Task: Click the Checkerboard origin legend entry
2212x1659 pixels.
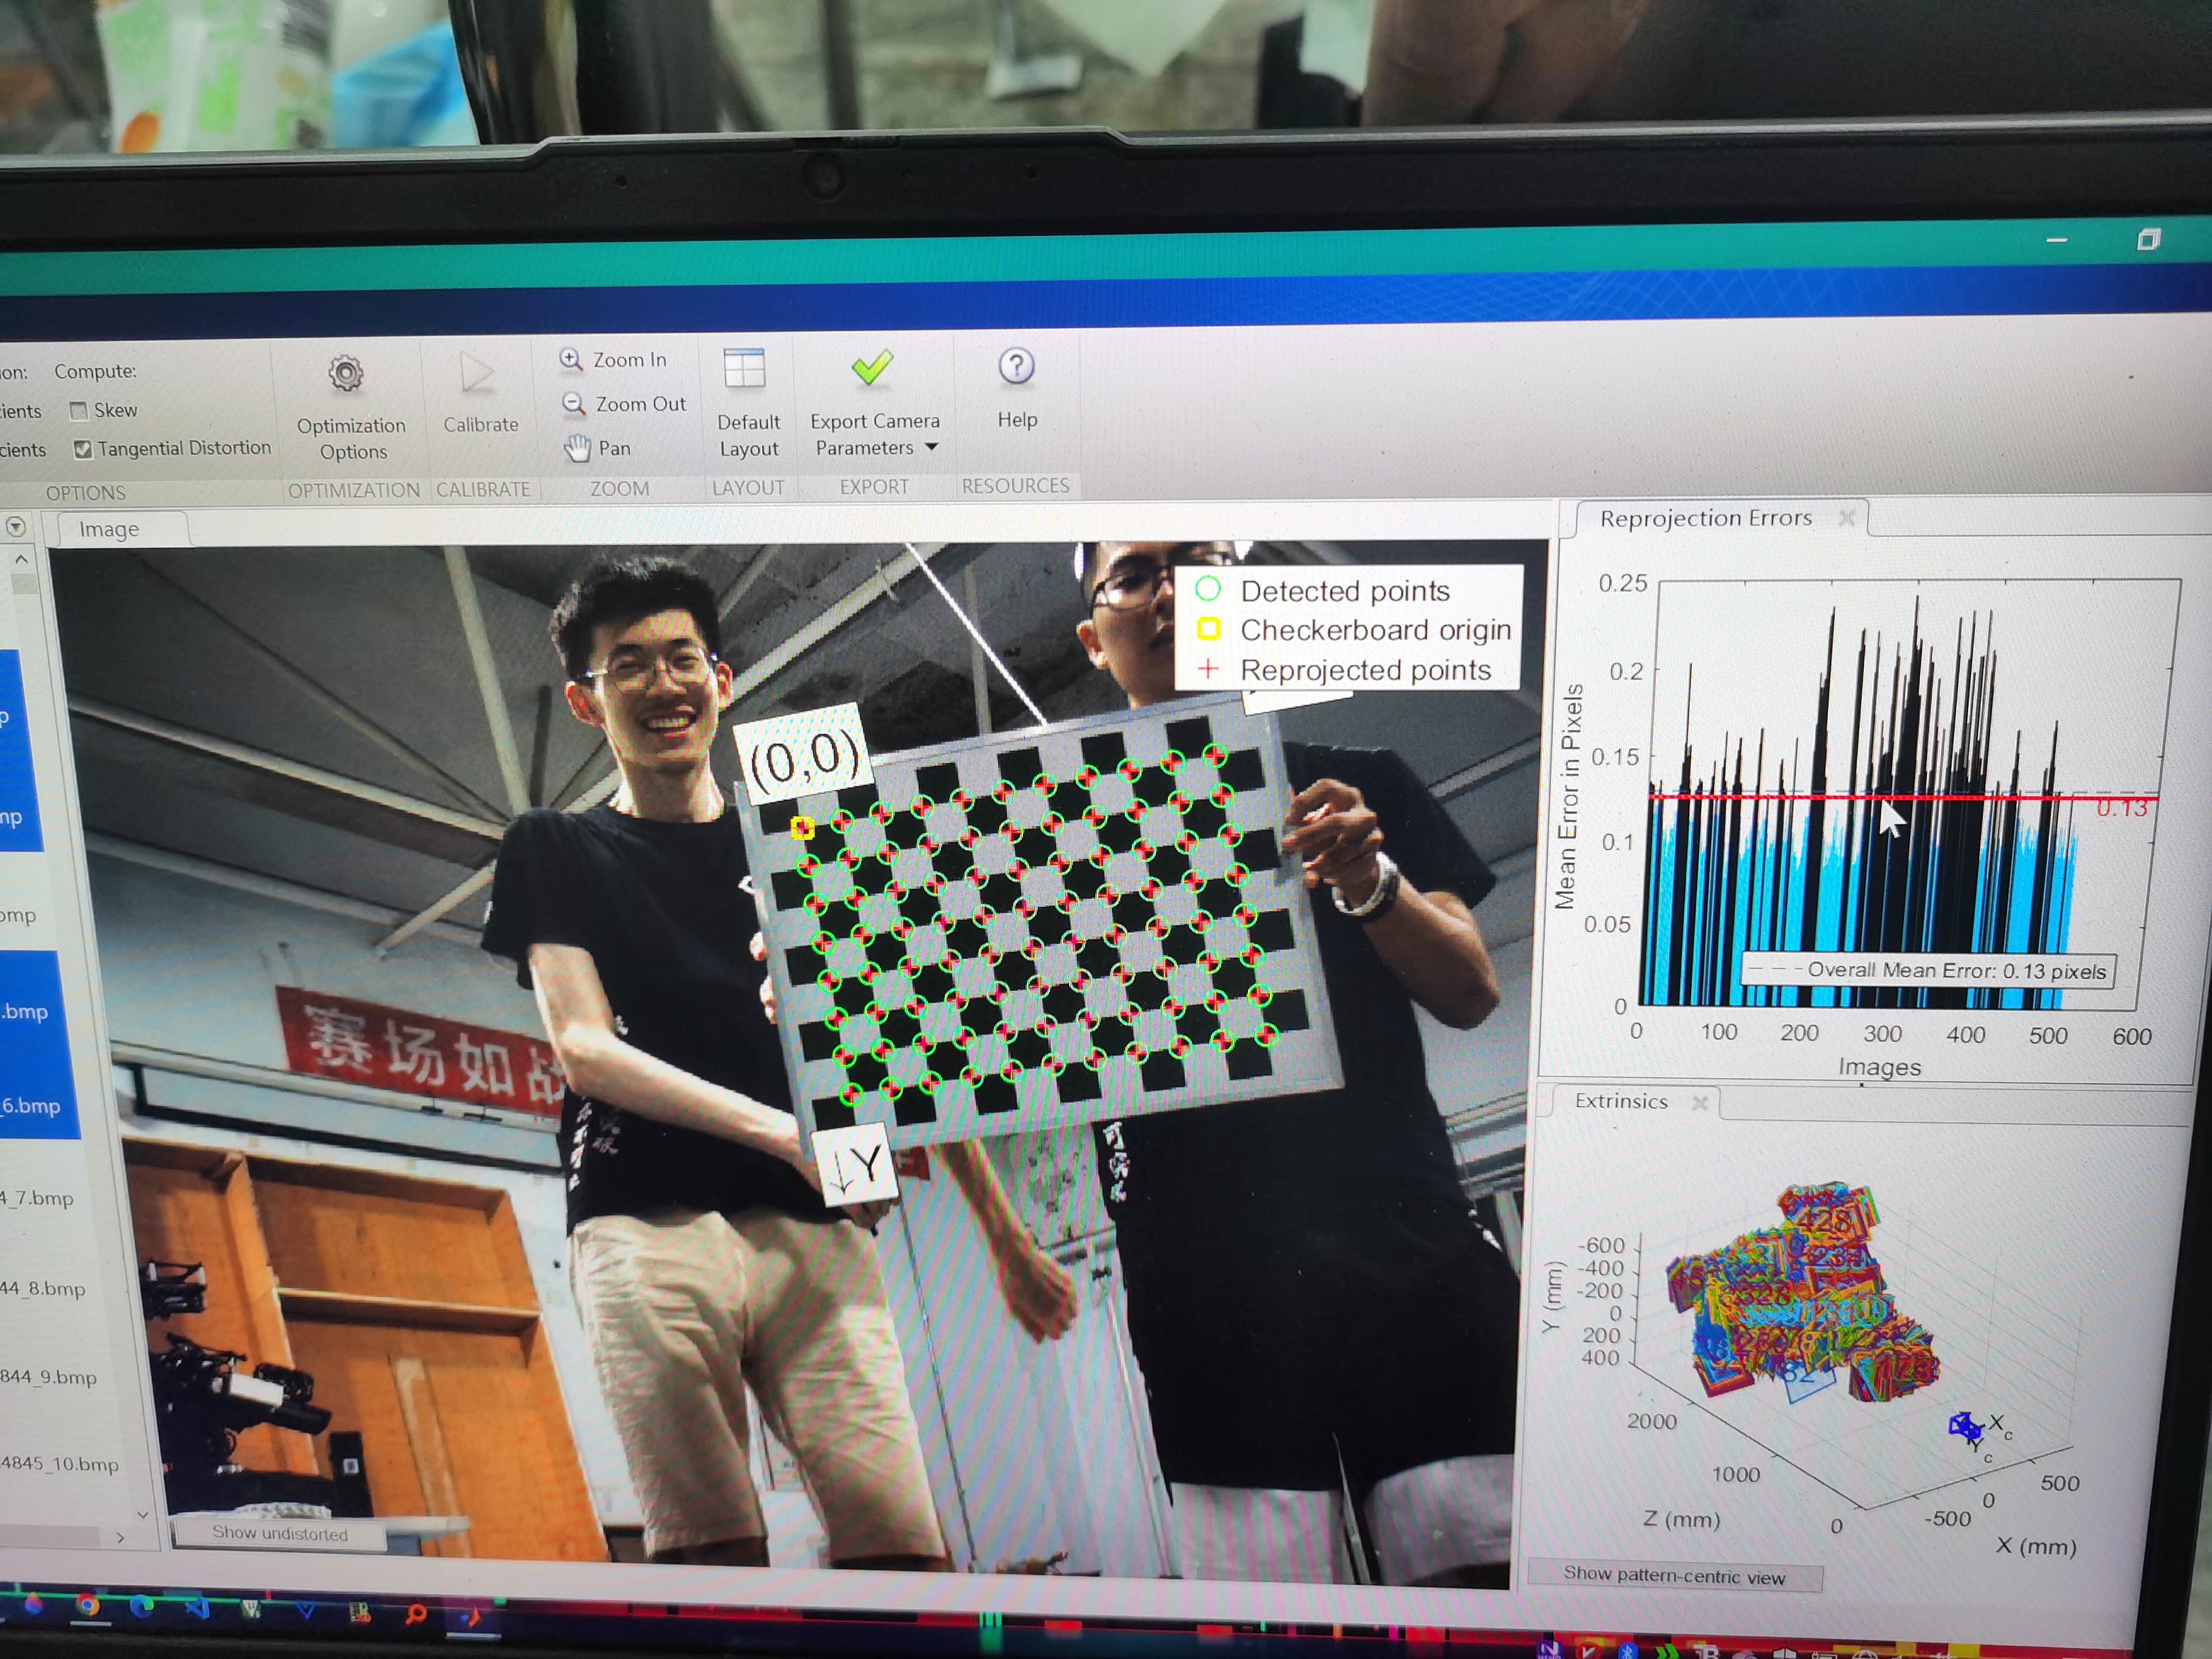Action: 1354,629
